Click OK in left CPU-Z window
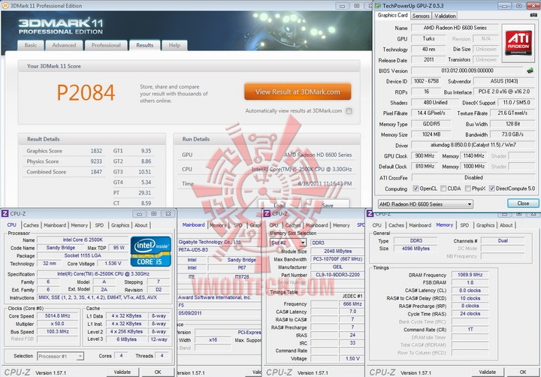Screen dimensions: 541x377 158,372
